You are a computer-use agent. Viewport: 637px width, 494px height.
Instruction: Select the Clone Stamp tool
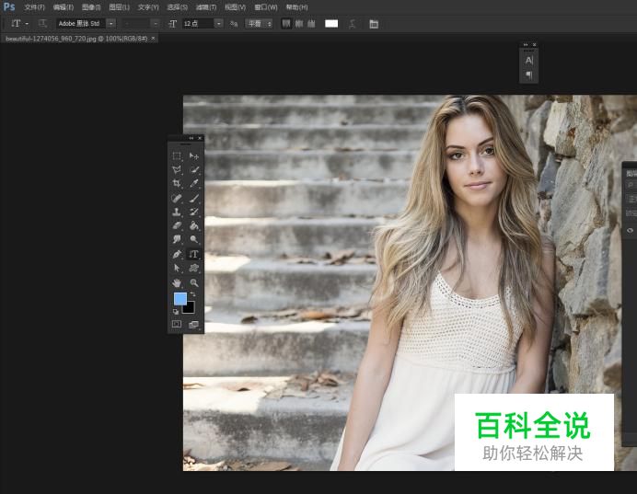pyautogui.click(x=177, y=212)
